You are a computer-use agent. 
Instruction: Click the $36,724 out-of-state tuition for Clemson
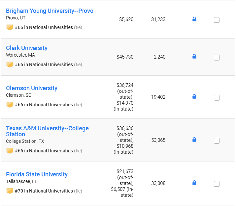point(125,85)
